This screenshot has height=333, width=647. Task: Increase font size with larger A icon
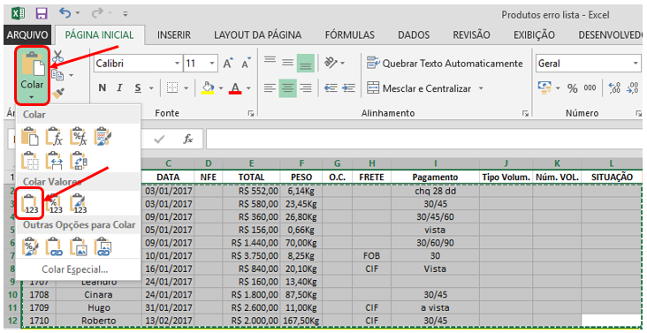228,63
